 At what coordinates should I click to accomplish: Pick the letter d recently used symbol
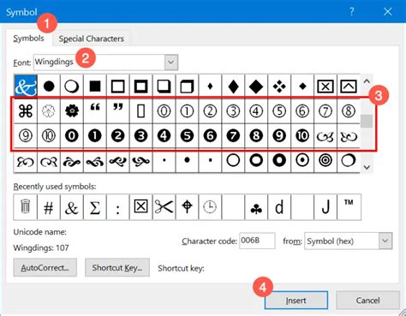pos(279,207)
